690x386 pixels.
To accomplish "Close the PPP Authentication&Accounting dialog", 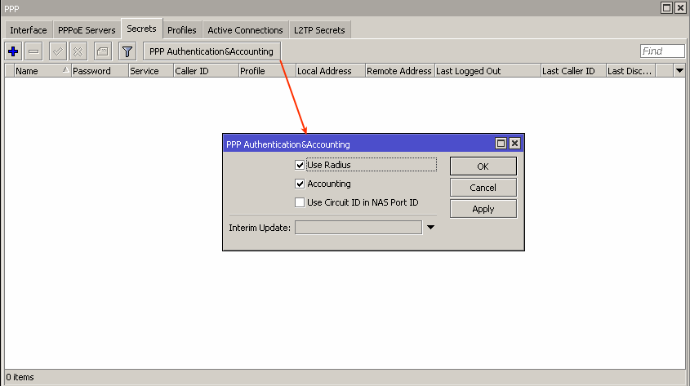I will tap(514, 144).
